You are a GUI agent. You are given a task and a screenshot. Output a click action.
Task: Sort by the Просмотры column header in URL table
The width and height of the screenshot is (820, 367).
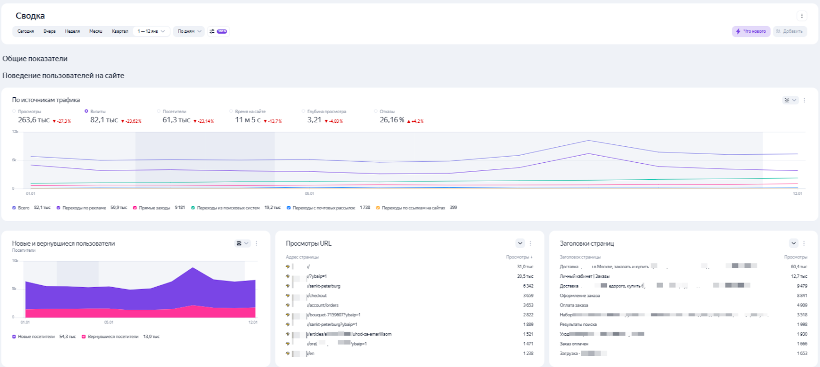tap(519, 257)
